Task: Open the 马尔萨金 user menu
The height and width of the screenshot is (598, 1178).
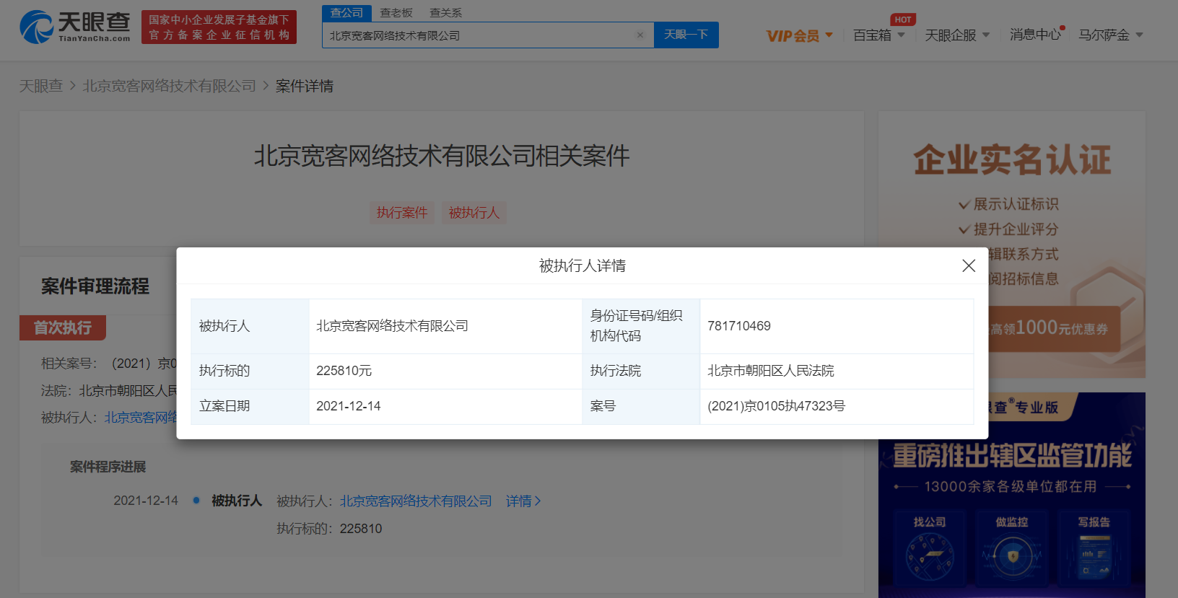Action: (x=1110, y=35)
